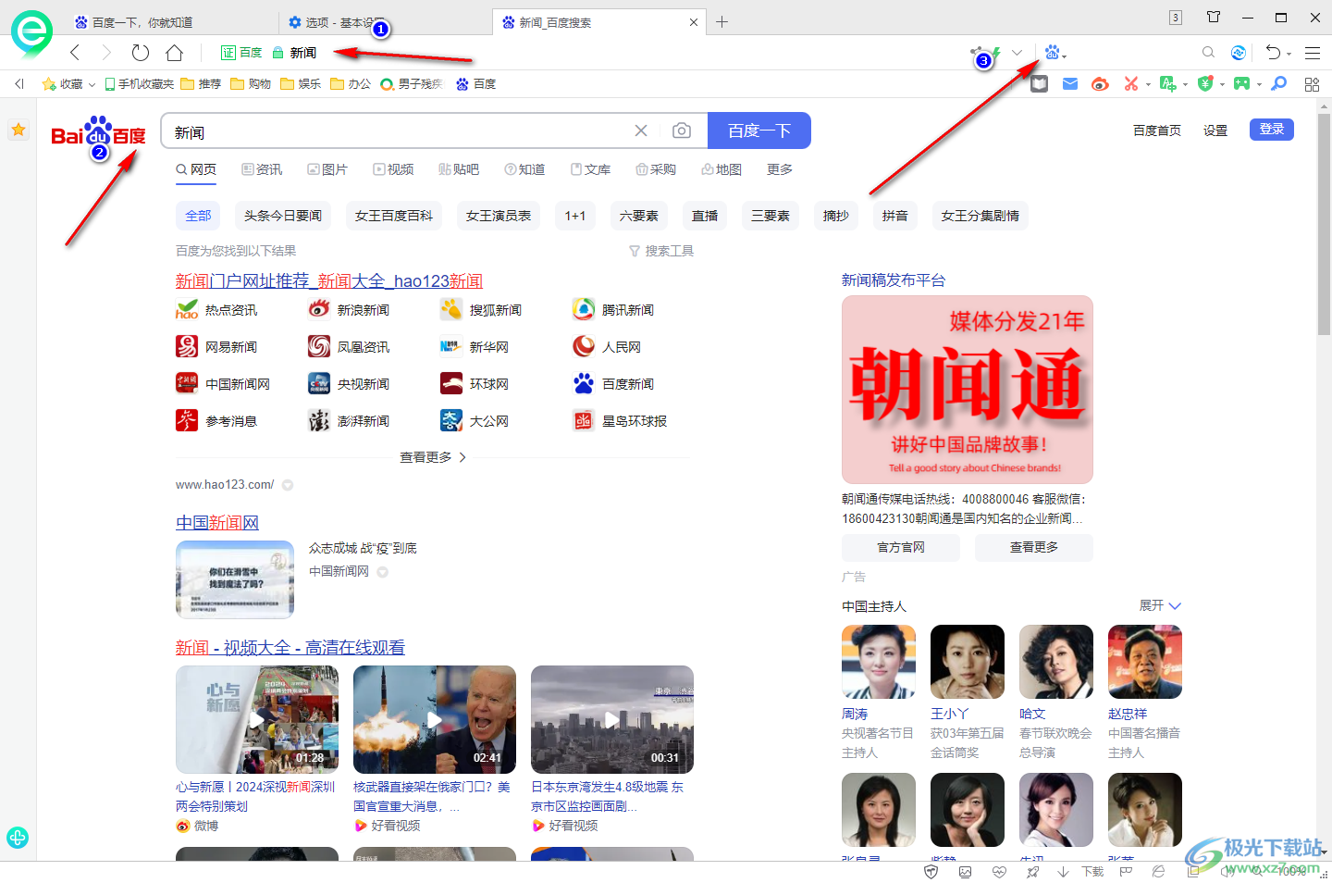Close the 新闻_百度搜索 tab
1332x883 pixels.
pos(694,22)
